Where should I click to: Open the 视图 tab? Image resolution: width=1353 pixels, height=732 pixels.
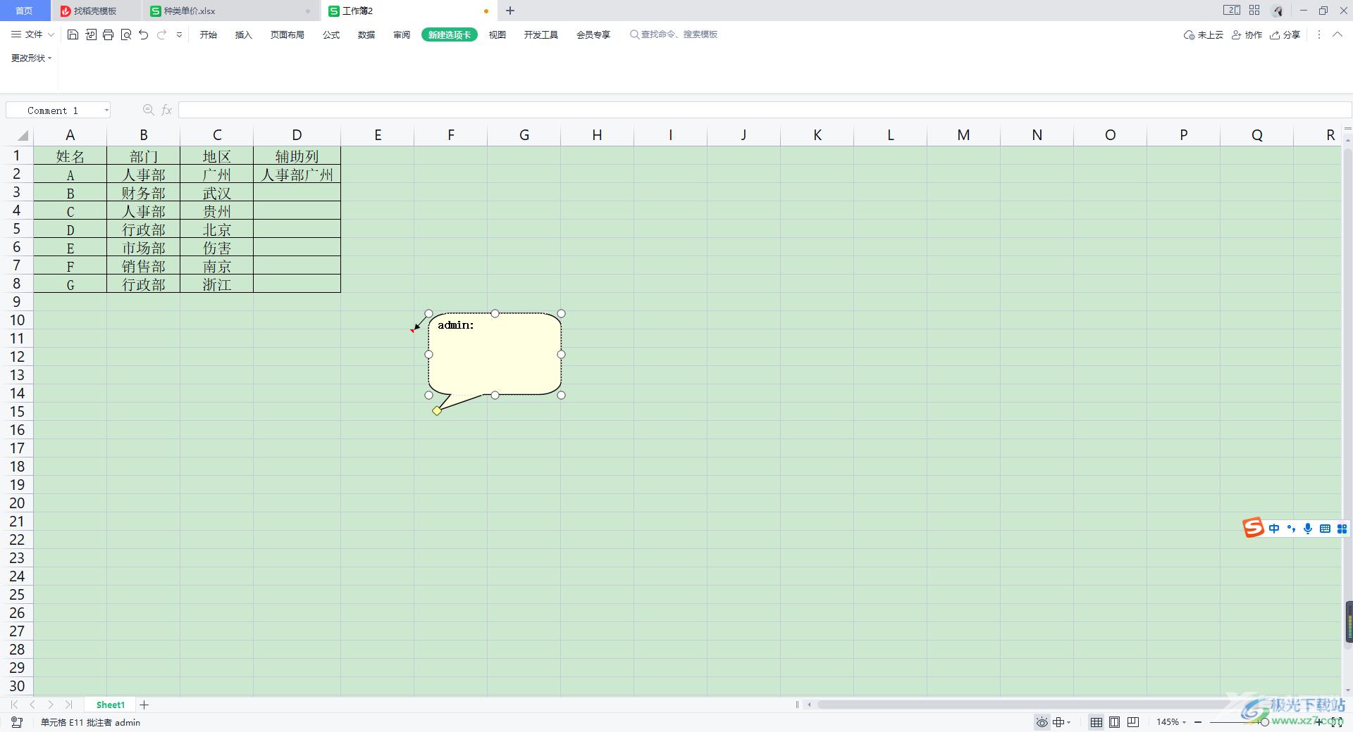coord(498,34)
